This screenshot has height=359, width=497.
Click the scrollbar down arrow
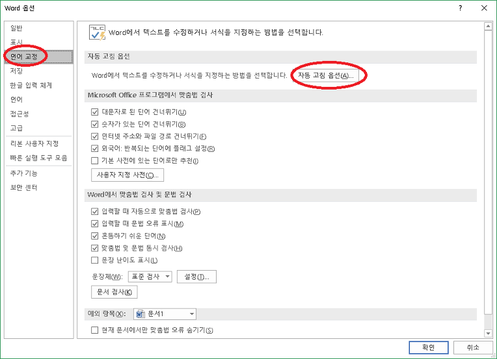[x=488, y=333]
